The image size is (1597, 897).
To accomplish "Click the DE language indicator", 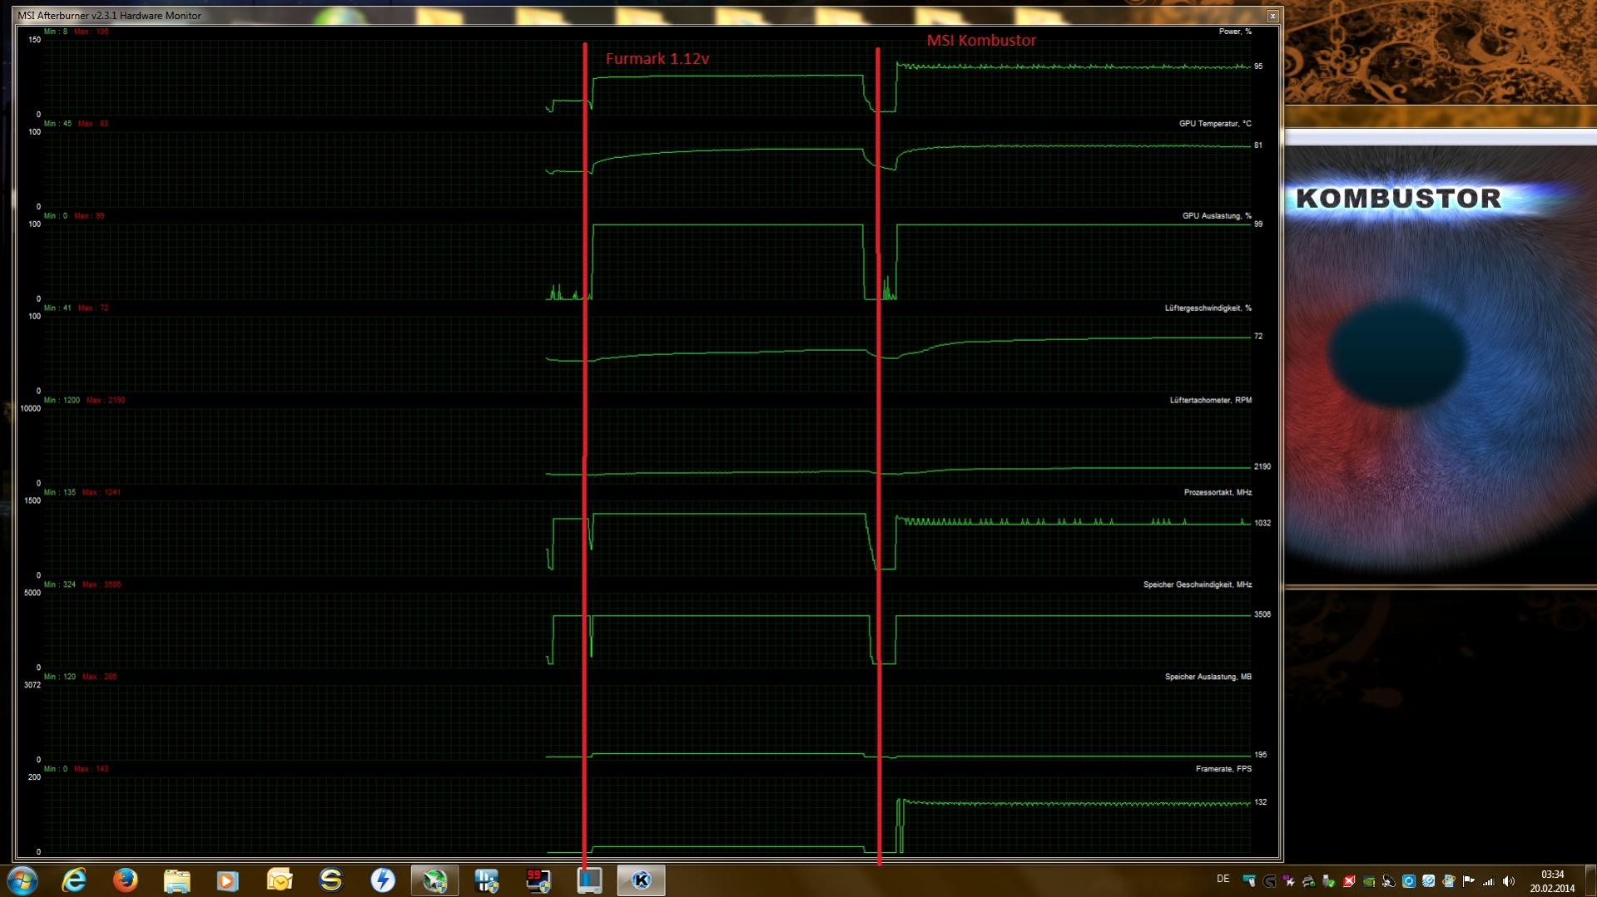I will click(x=1223, y=879).
